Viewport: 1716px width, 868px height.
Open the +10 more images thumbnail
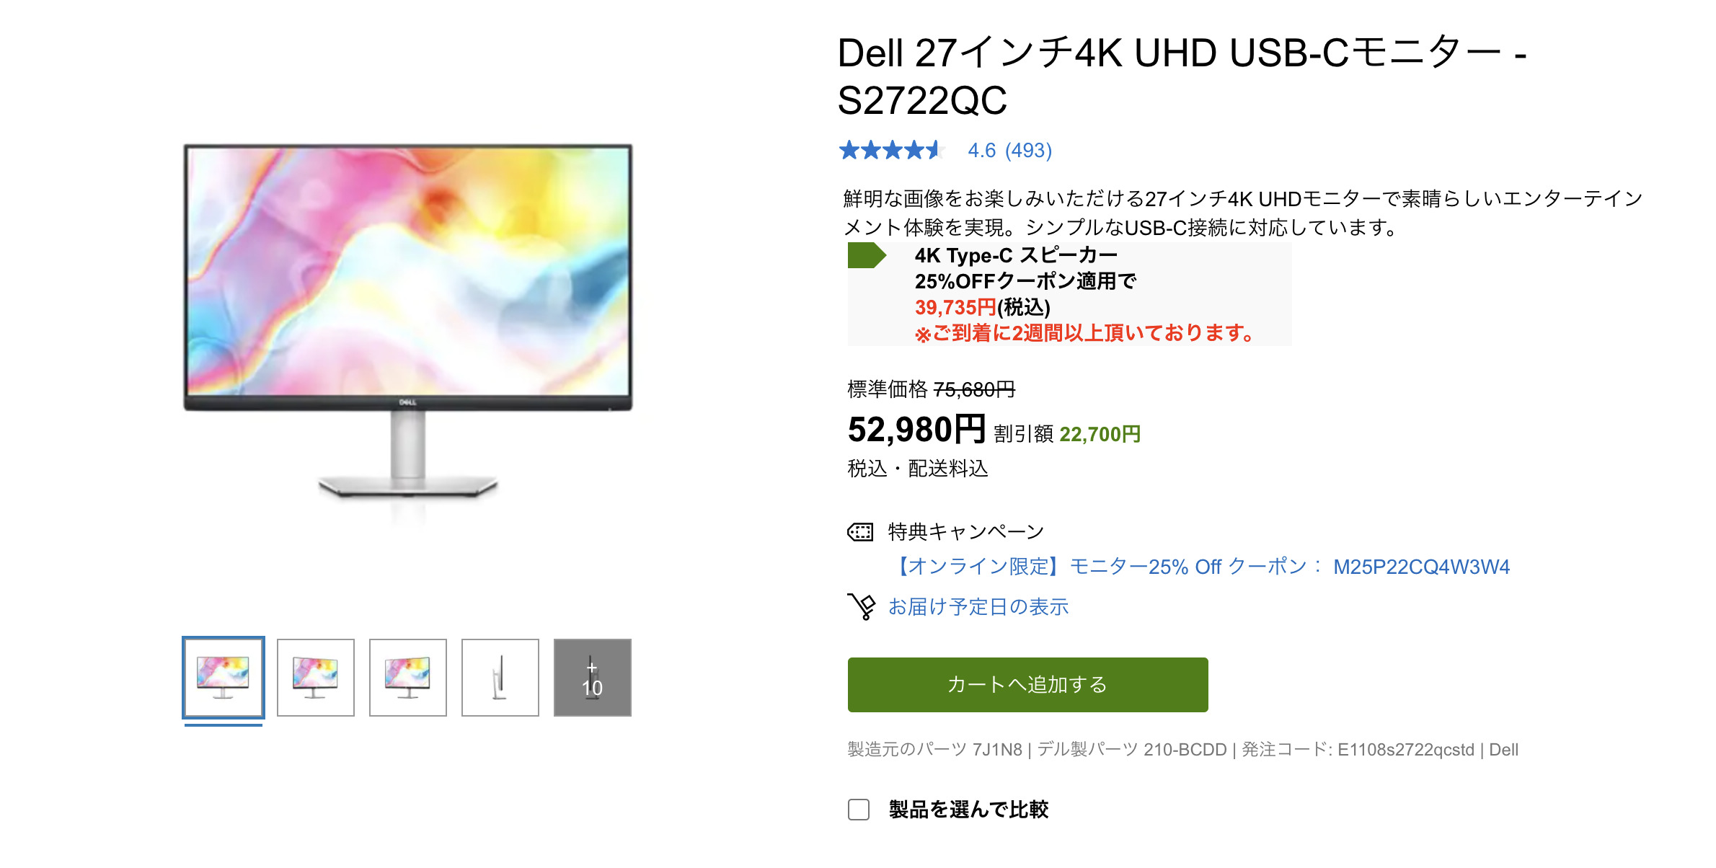(x=592, y=678)
